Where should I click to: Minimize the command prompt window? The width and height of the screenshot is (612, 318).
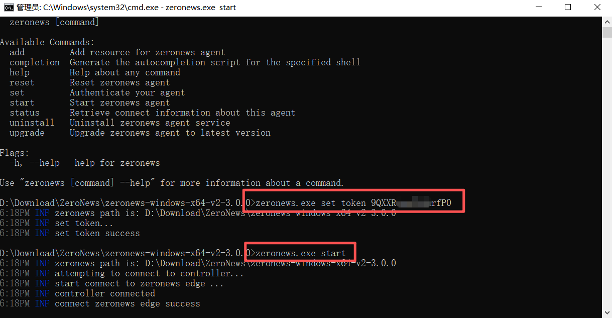point(540,8)
